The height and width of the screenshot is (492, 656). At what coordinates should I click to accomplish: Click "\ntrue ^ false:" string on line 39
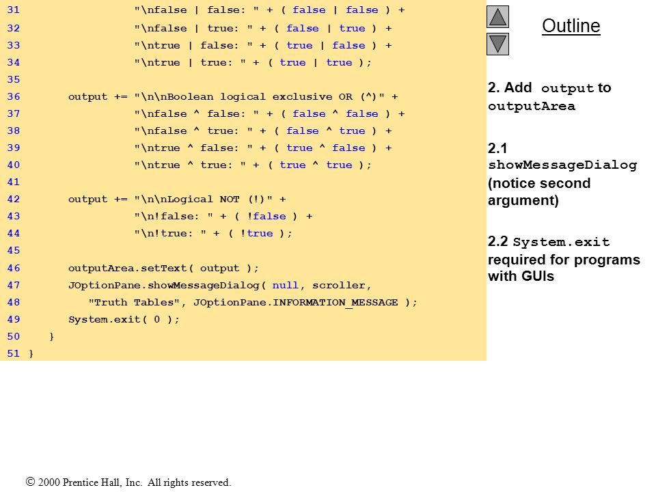[193, 148]
